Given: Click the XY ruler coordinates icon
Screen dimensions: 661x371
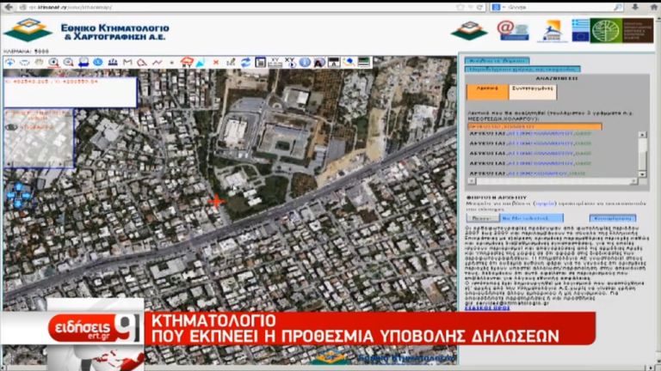Looking at the screenshot, I should tap(275, 63).
